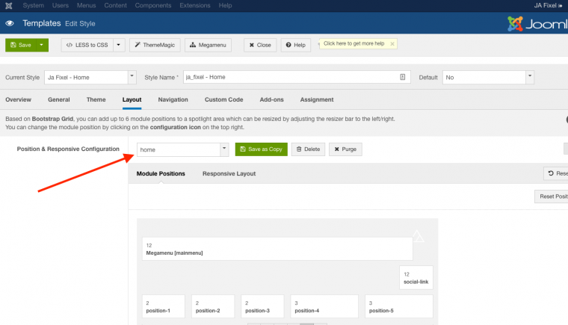Expand the LESS to CSS dropdown arrow
The height and width of the screenshot is (325, 568).
[x=119, y=45]
